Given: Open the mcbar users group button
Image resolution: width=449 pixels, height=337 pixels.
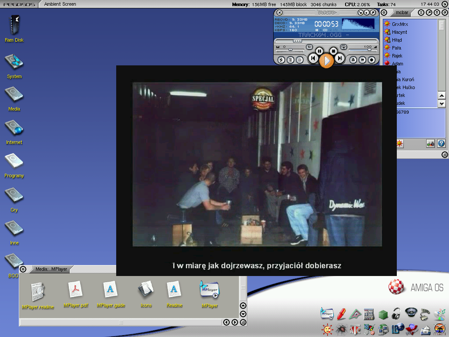Looking at the screenshot, I should pyautogui.click(x=431, y=143).
